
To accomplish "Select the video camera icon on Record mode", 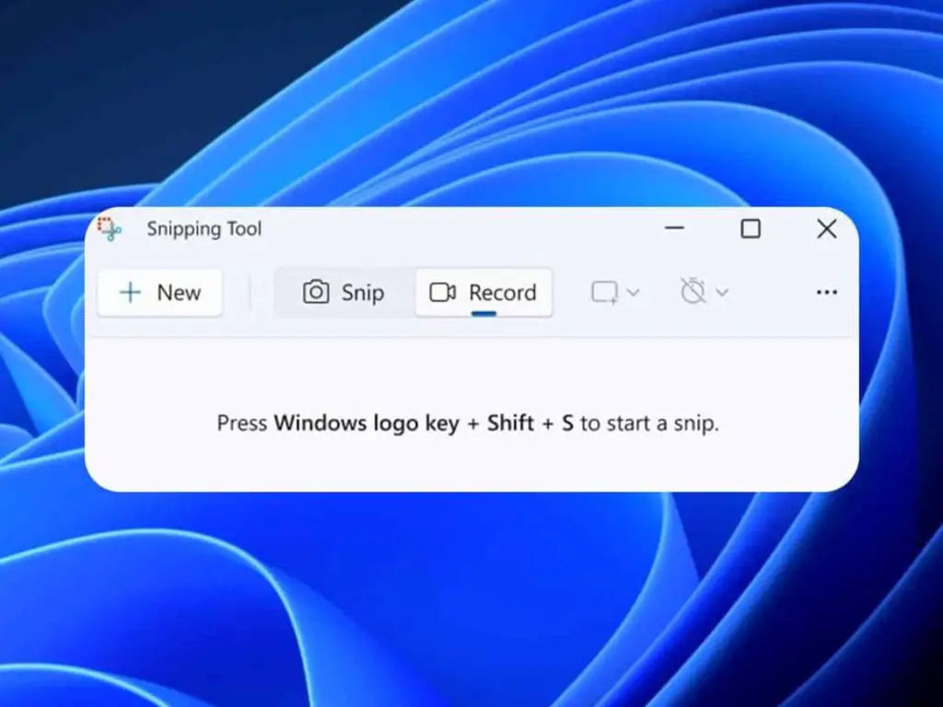I will point(442,292).
